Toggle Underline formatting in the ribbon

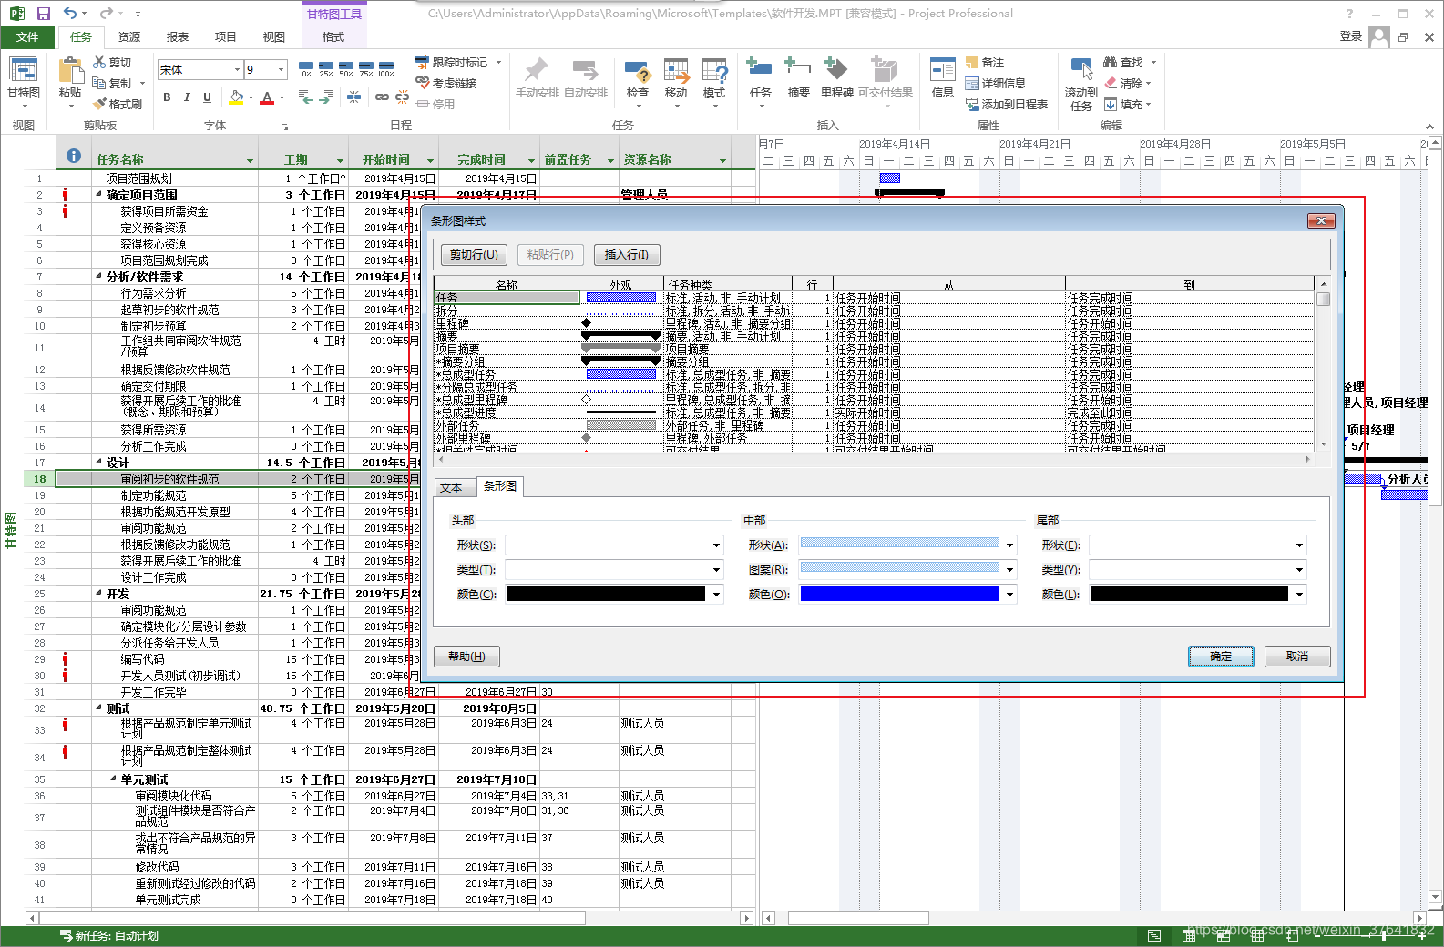[207, 97]
